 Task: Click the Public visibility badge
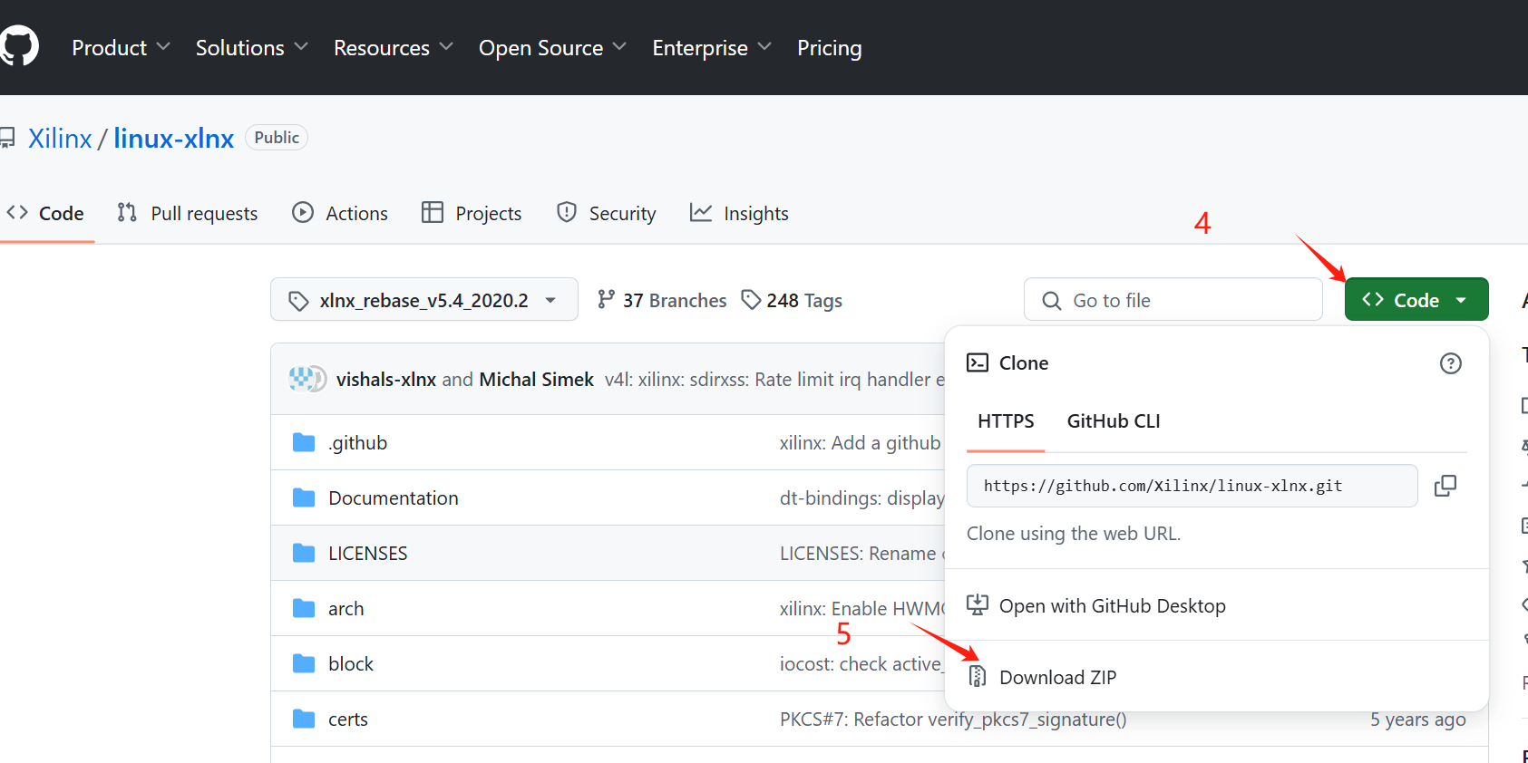click(277, 138)
